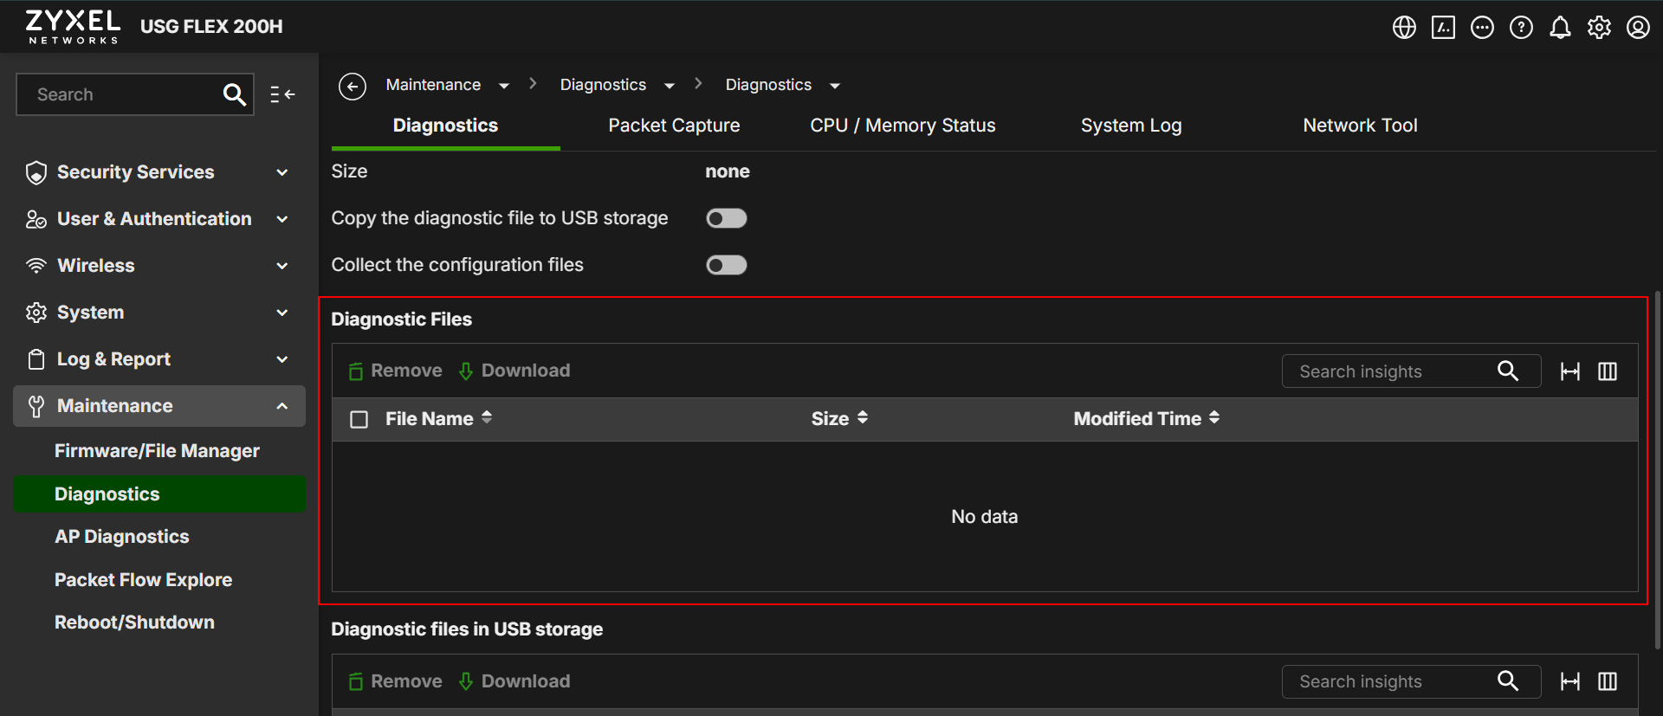1663x716 pixels.
Task: Click the back arrow circle icon
Action: [x=353, y=86]
